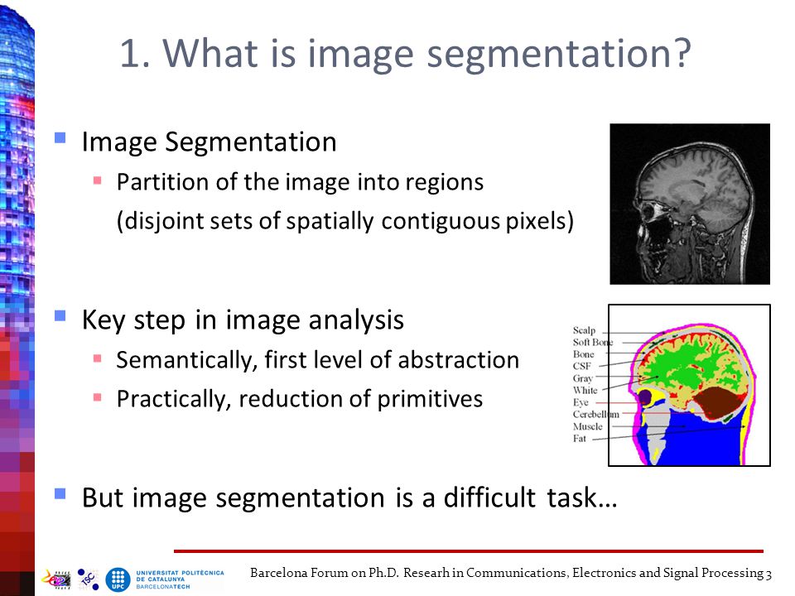Click the purple eye region in the diagram

[x=644, y=397]
